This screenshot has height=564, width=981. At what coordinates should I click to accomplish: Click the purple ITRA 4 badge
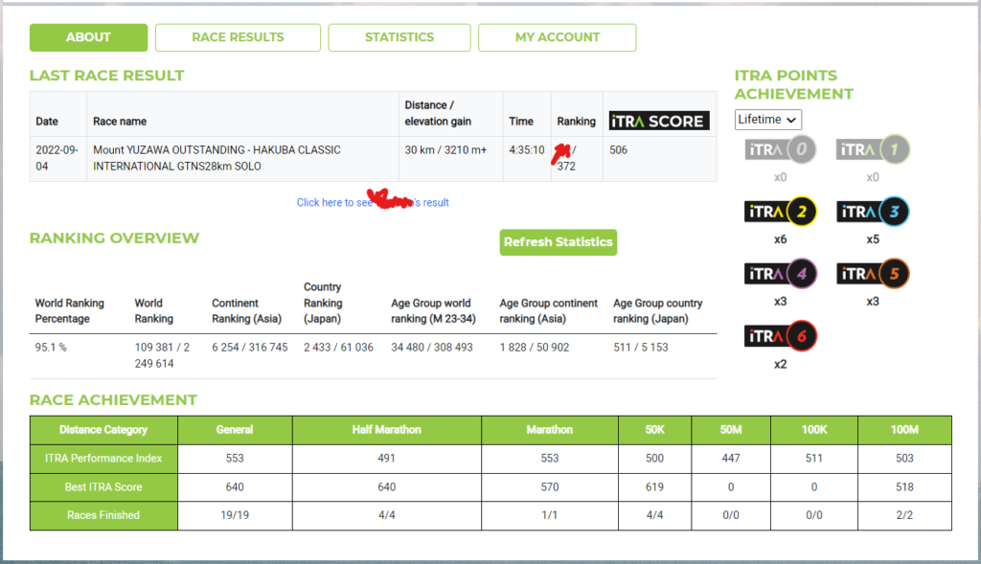click(780, 275)
